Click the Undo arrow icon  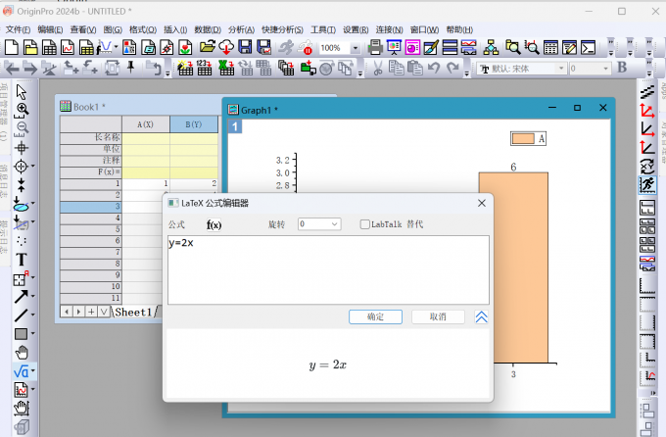tap(434, 68)
